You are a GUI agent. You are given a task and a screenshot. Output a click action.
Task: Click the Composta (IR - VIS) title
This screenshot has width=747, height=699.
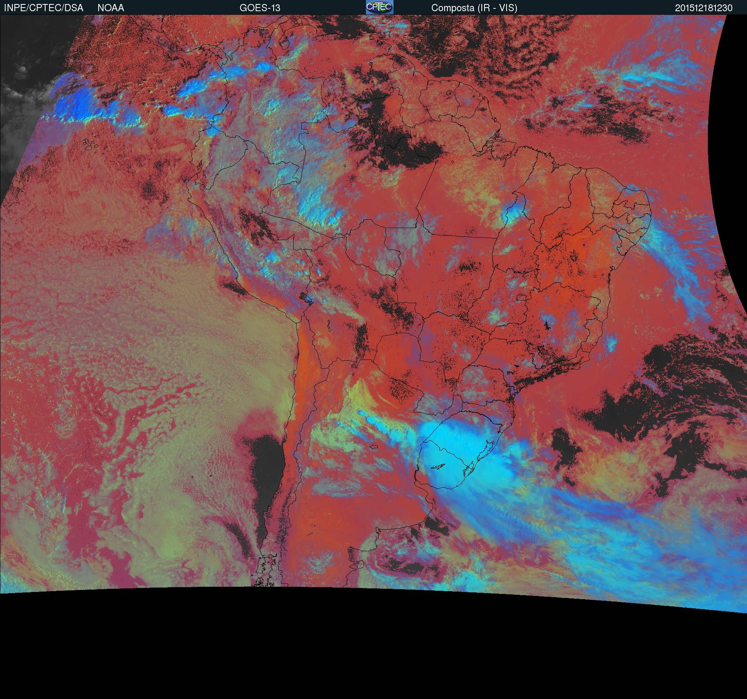point(474,8)
